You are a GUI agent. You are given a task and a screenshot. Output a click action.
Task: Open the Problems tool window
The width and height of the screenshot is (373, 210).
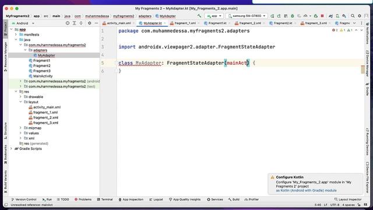pyautogui.click(x=83, y=199)
